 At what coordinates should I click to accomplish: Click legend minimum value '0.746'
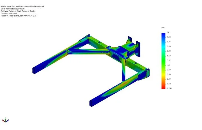pos(169,88)
